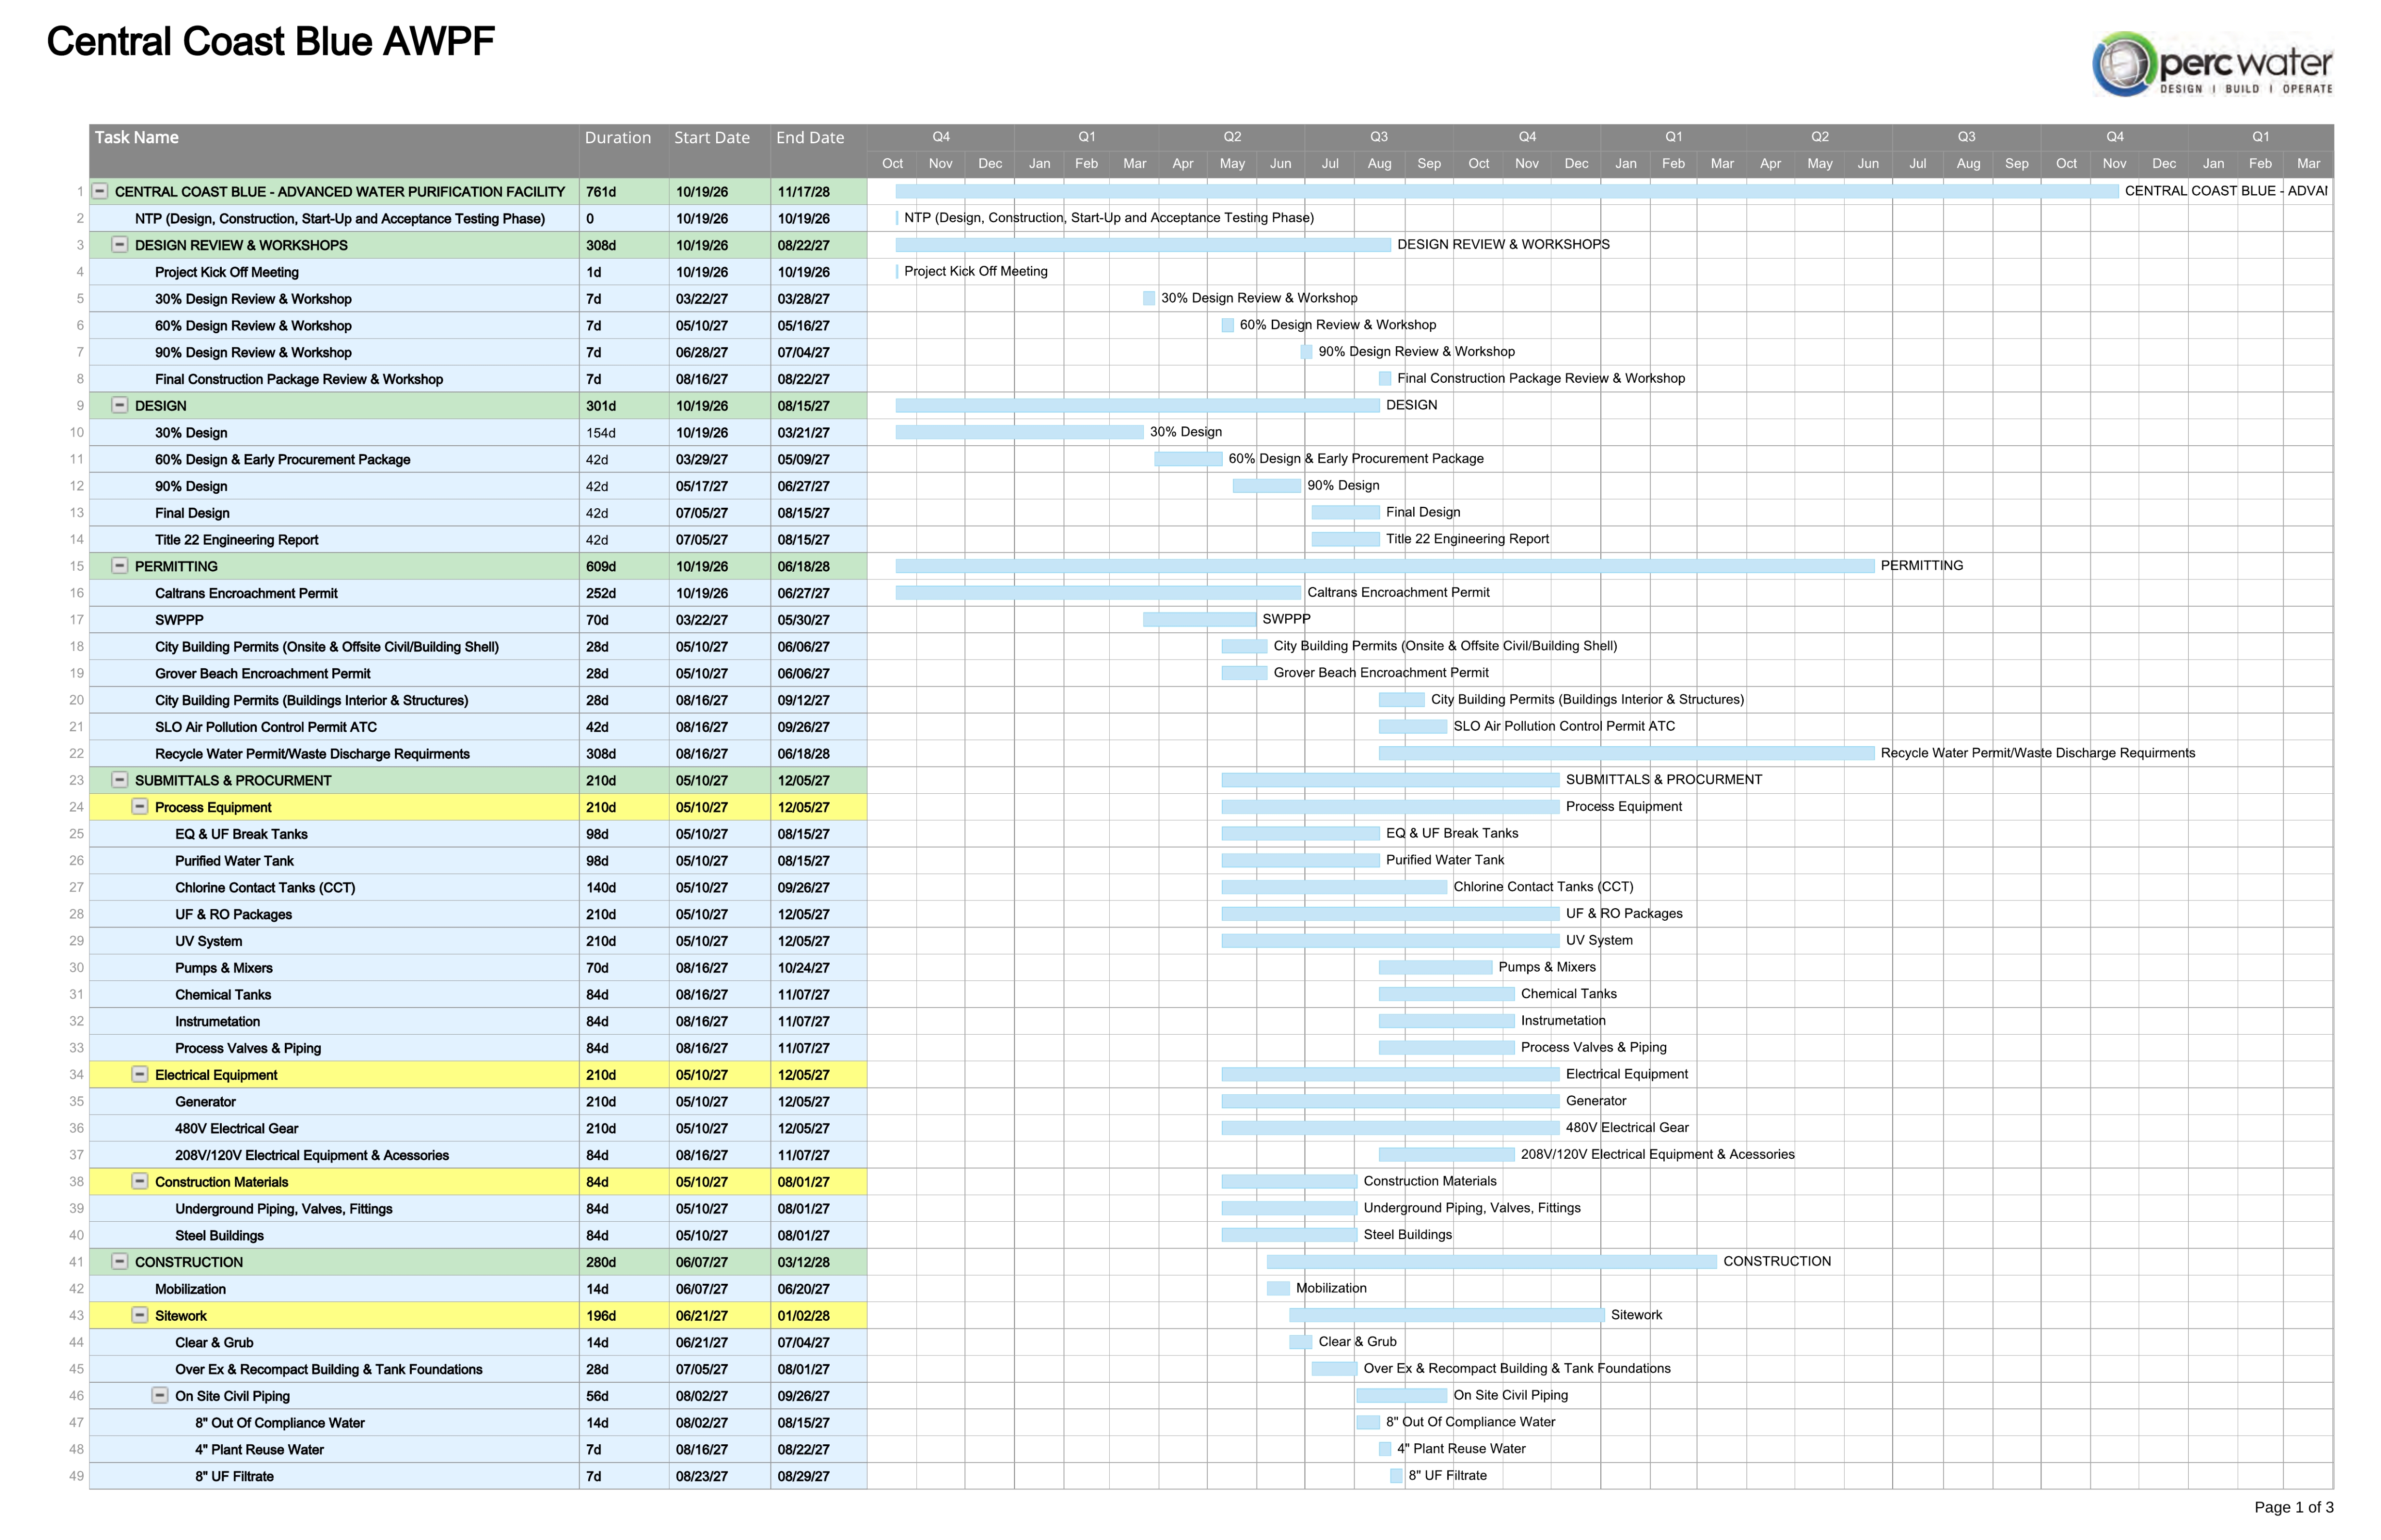Click the '60% Design & Early Procurement Package' task

coord(282,459)
